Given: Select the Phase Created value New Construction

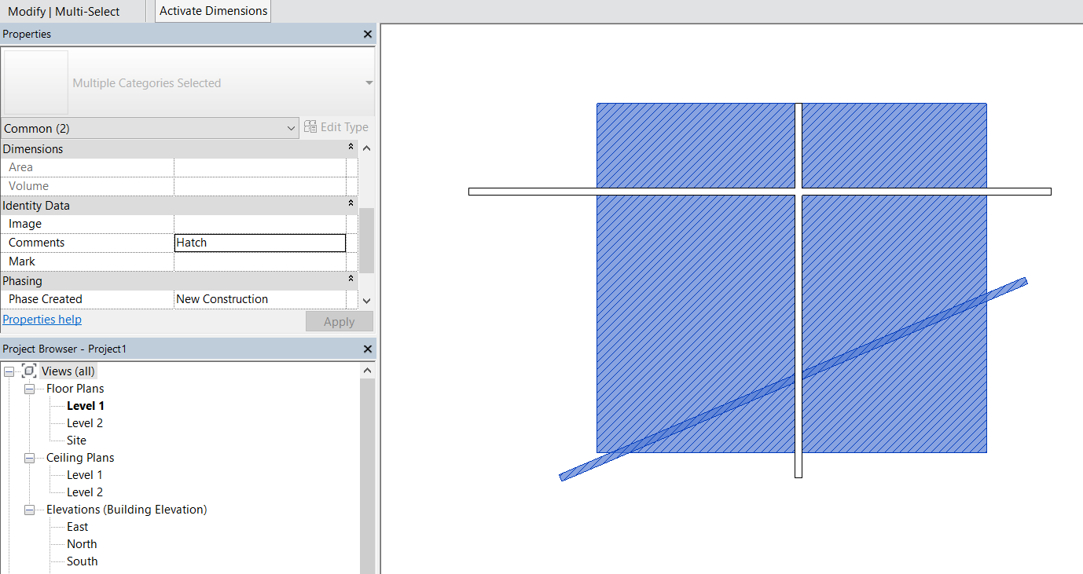Looking at the screenshot, I should pyautogui.click(x=260, y=299).
